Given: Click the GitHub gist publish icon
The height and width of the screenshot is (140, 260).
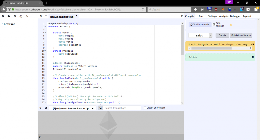Looking at the screenshot, I should coord(14,16).
